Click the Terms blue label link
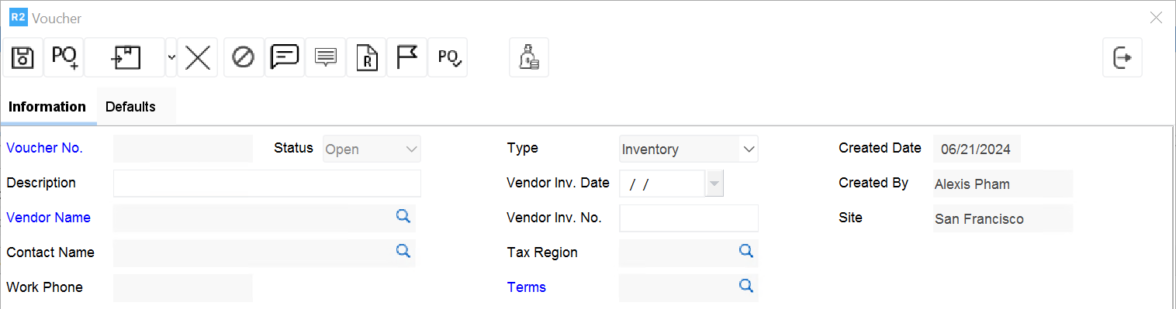 [527, 287]
